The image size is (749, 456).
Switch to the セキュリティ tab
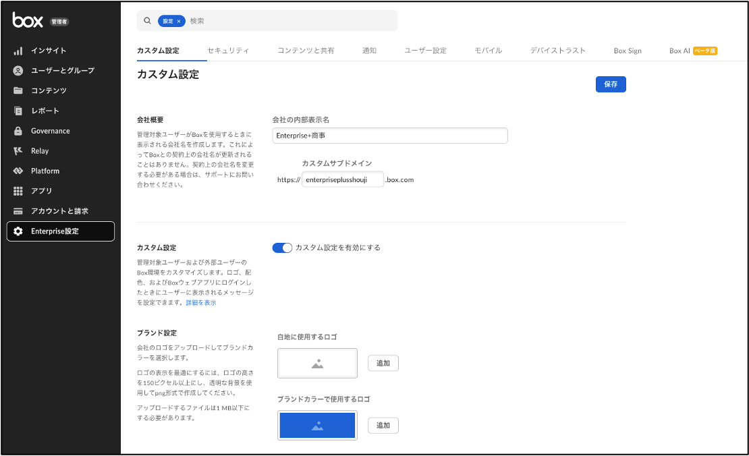(228, 51)
